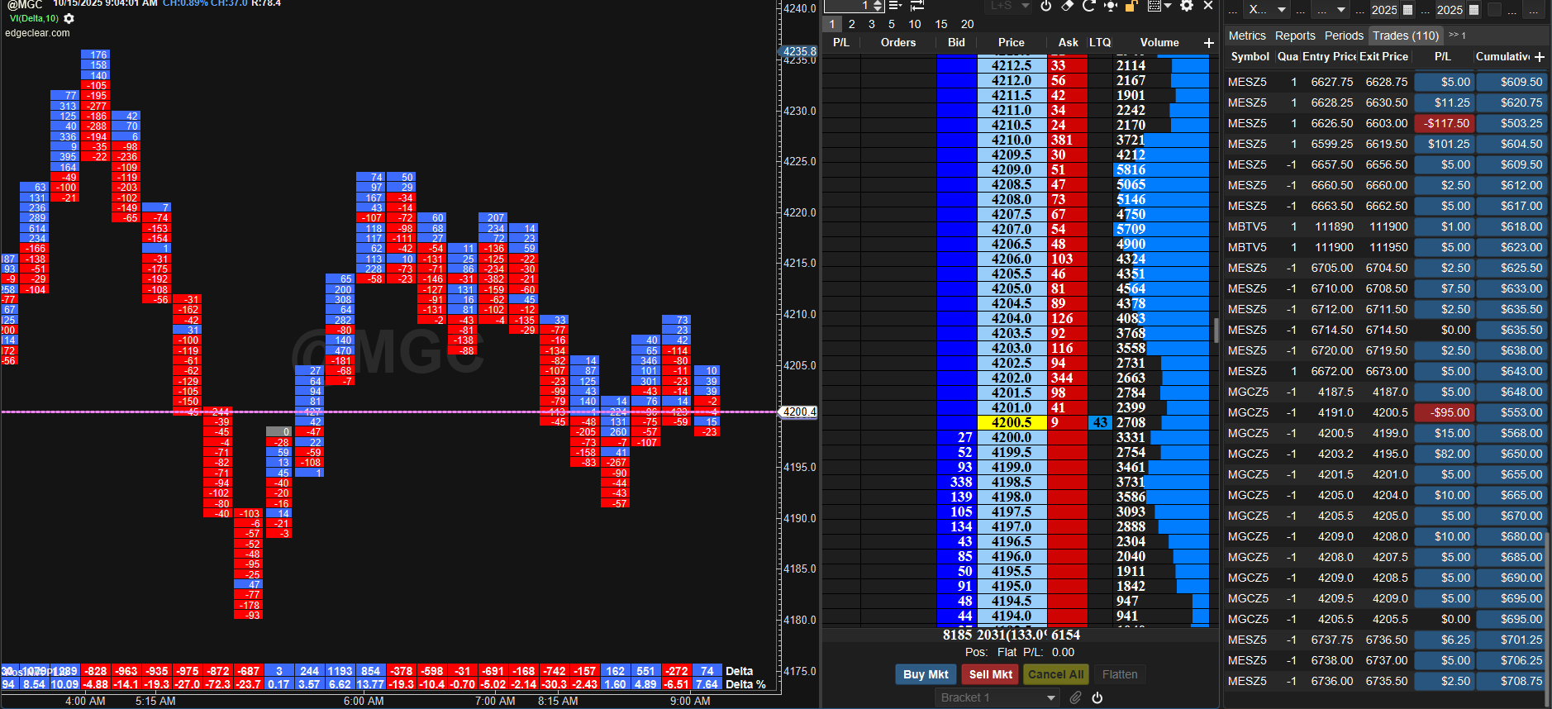Image resolution: width=1552 pixels, height=709 pixels.
Task: Close the DOM panel with X
Action: 1208,6
